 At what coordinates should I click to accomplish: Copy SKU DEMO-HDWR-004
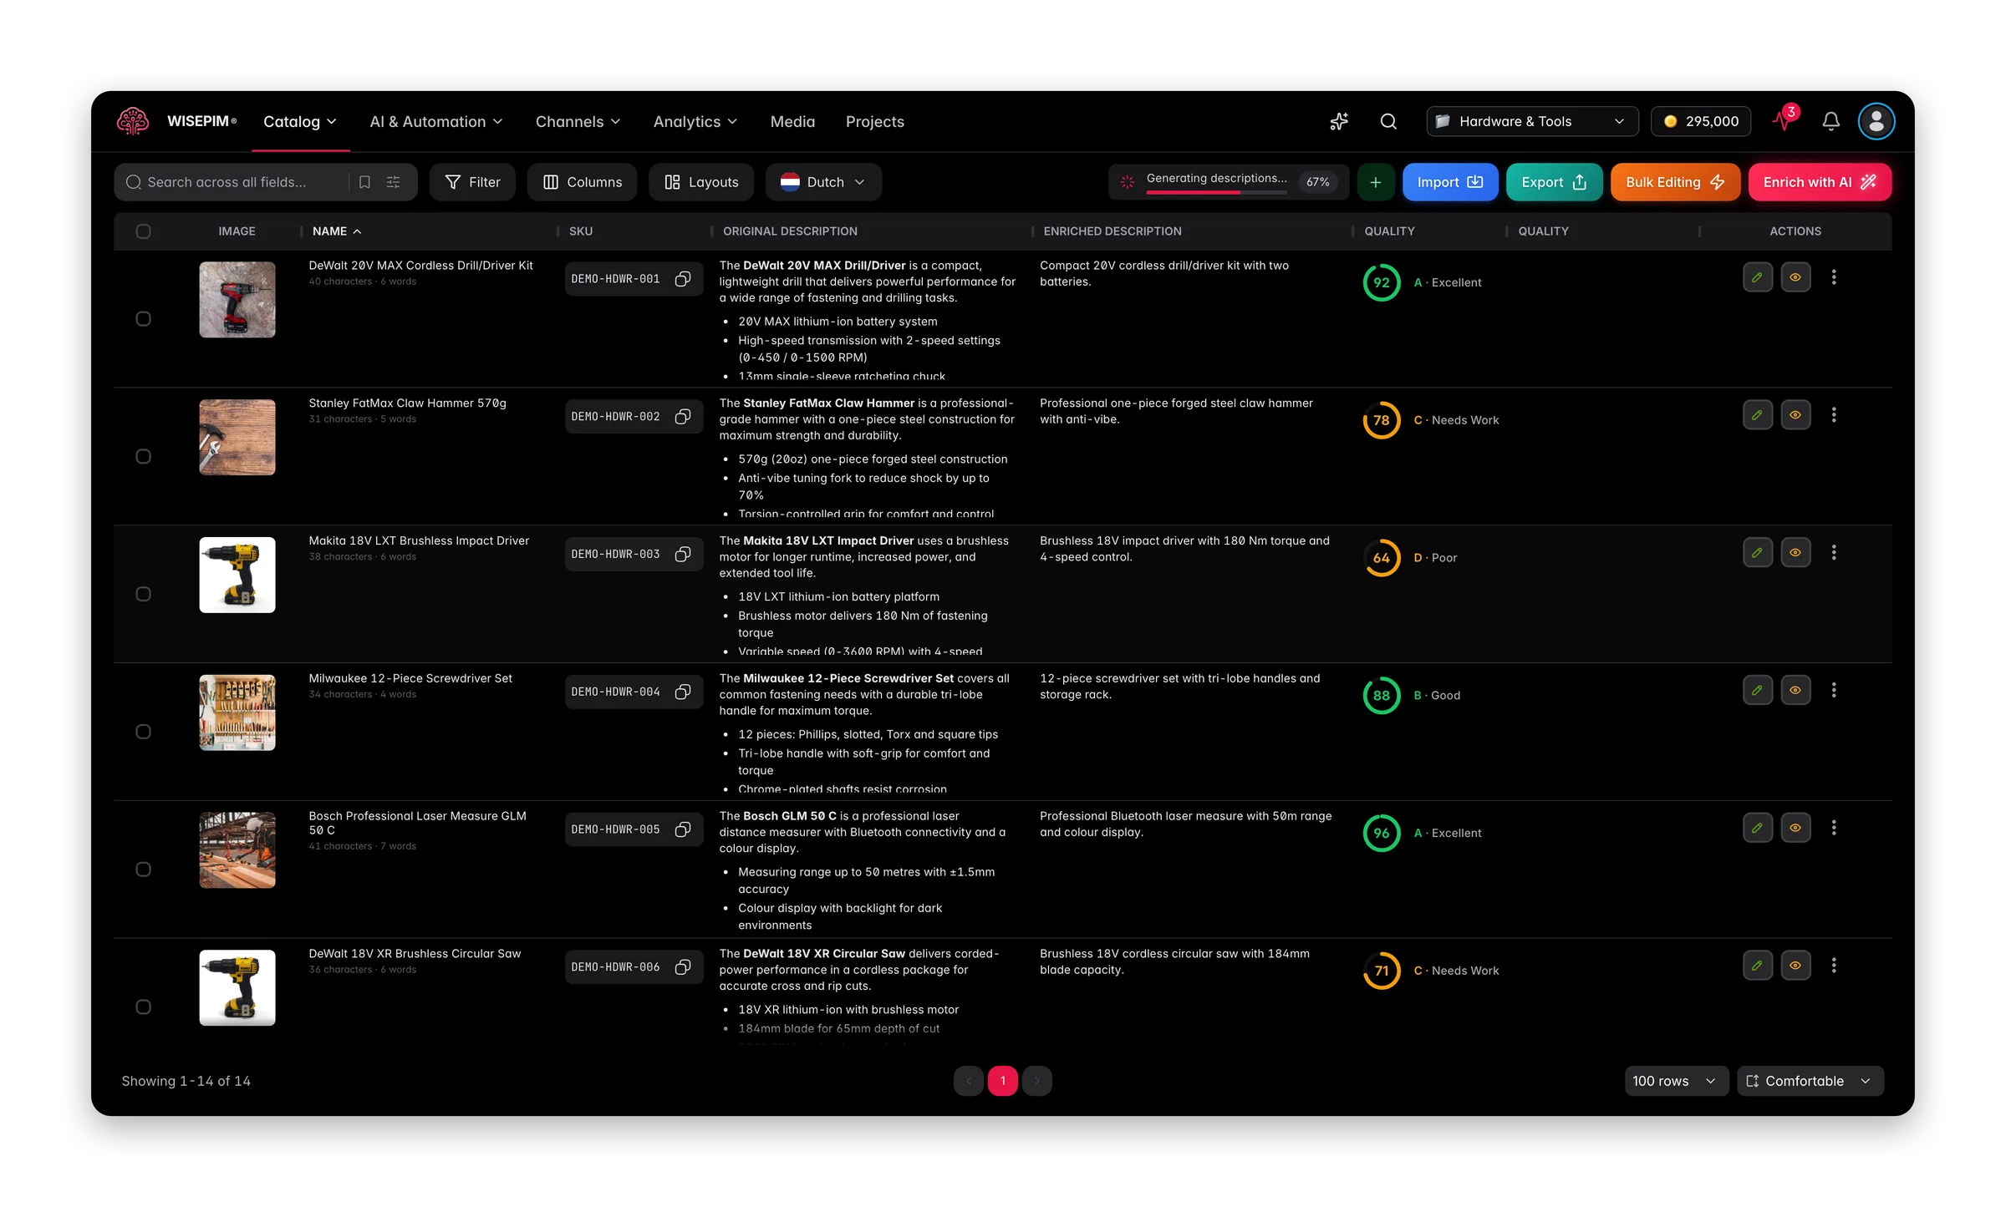click(683, 692)
